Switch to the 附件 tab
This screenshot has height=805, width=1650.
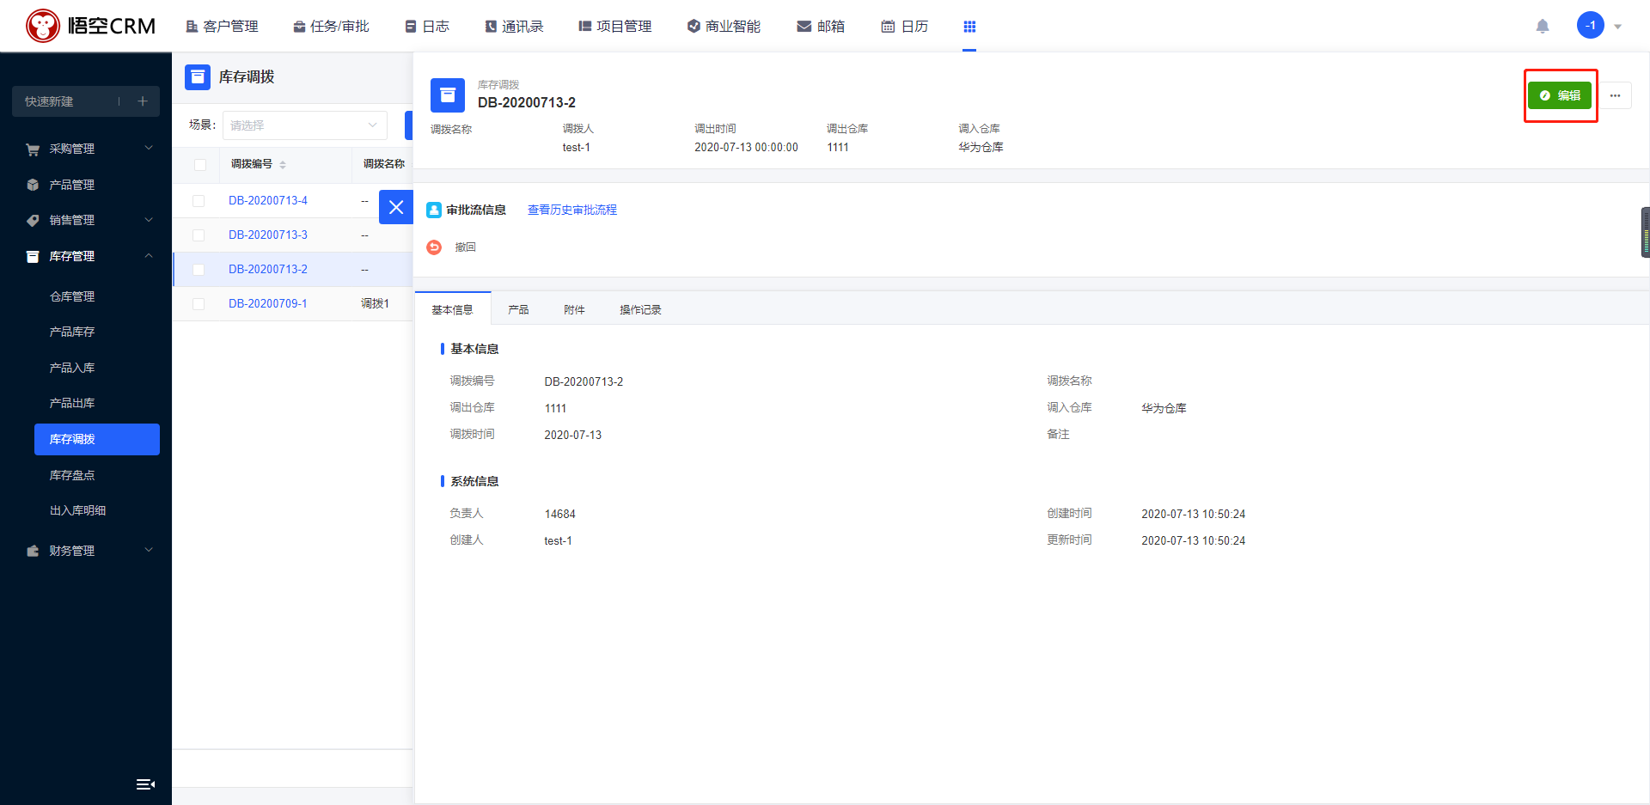574,309
